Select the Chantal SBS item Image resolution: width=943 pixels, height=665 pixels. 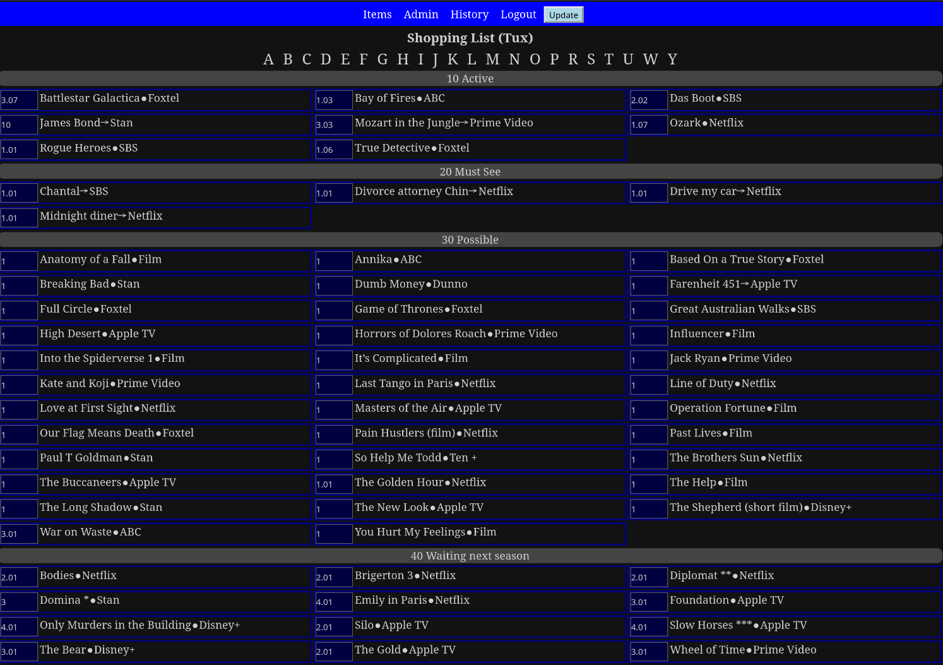click(x=74, y=191)
